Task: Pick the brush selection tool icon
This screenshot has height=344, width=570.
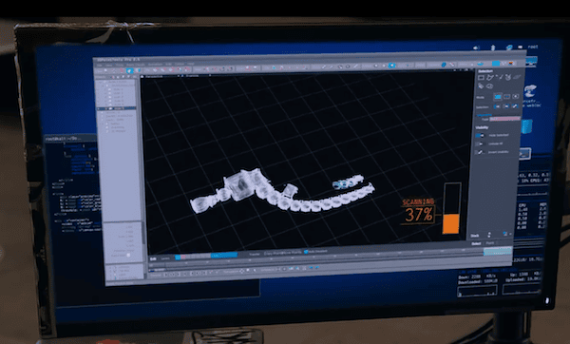Action: (501, 77)
